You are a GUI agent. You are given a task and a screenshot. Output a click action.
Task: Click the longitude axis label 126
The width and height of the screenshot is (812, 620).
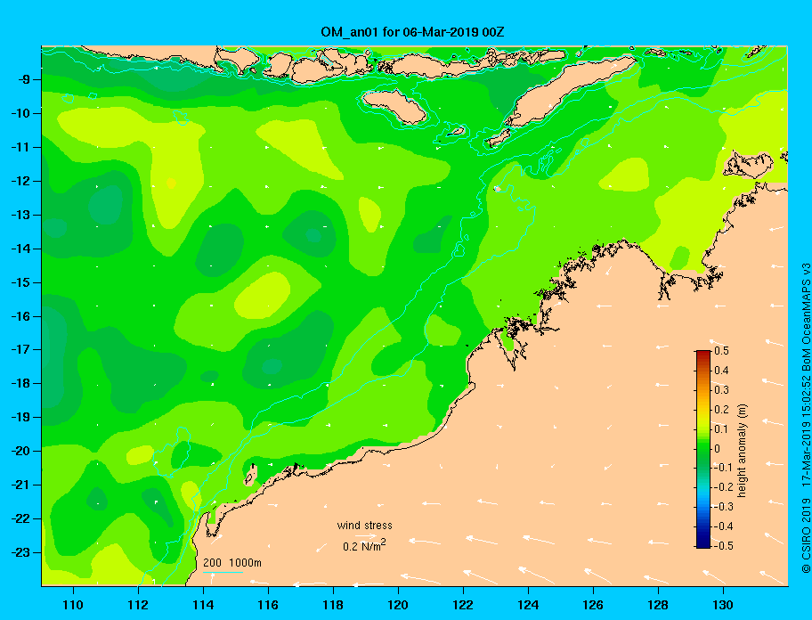point(593,605)
